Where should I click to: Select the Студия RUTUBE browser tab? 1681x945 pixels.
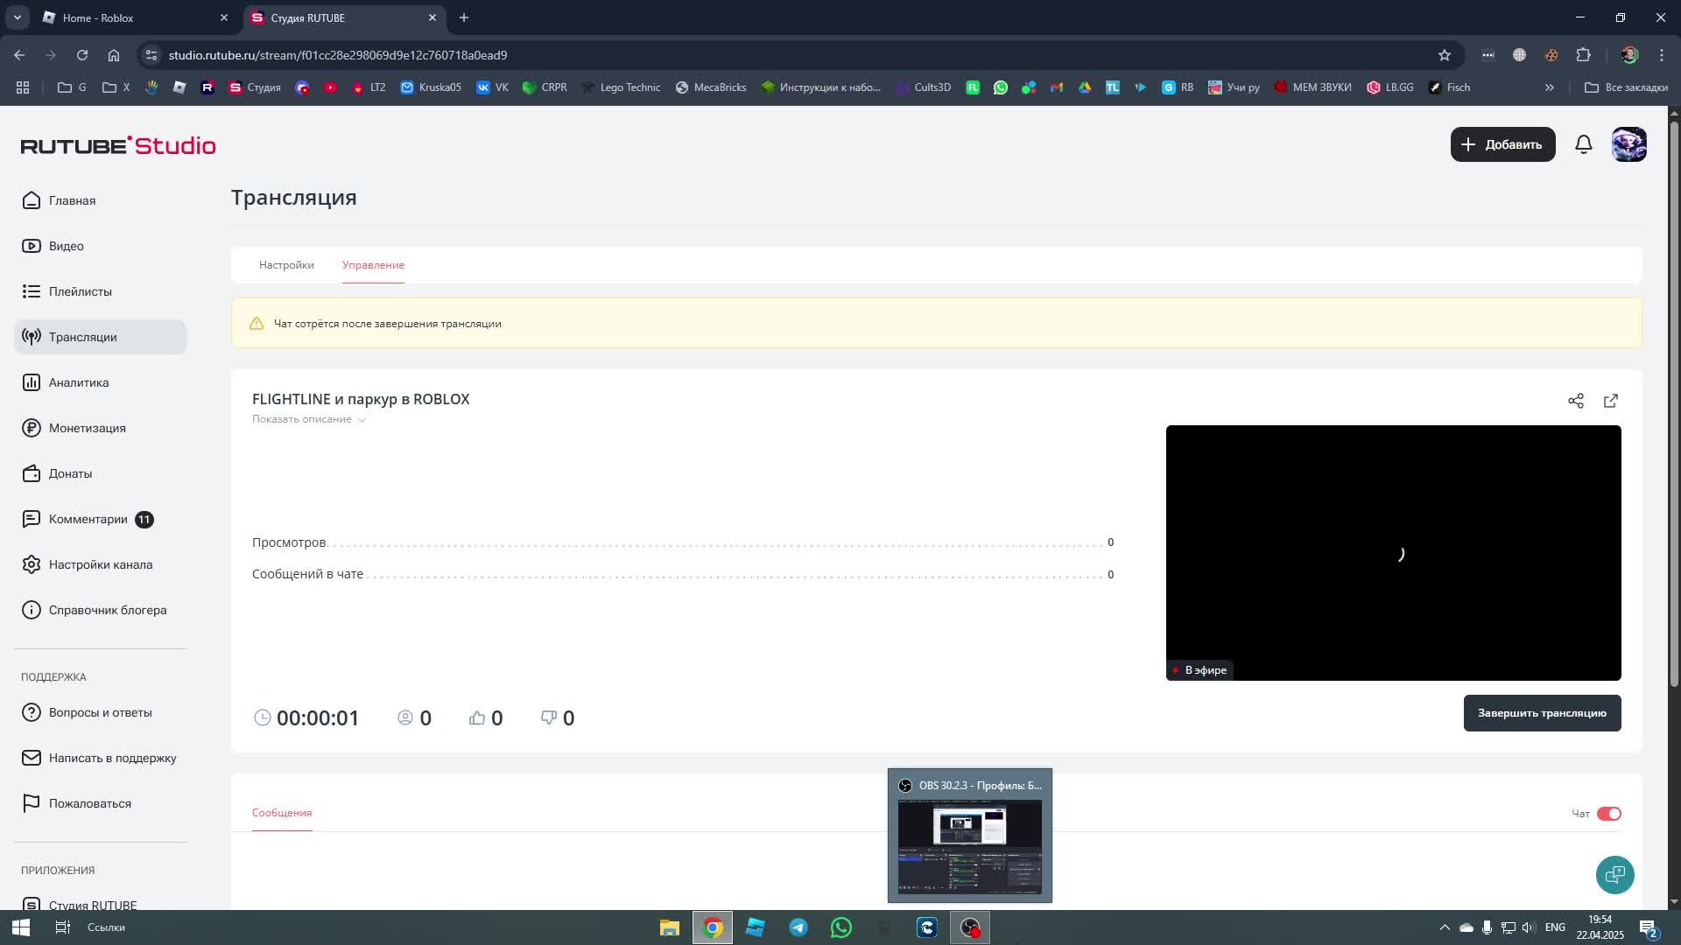click(x=344, y=17)
